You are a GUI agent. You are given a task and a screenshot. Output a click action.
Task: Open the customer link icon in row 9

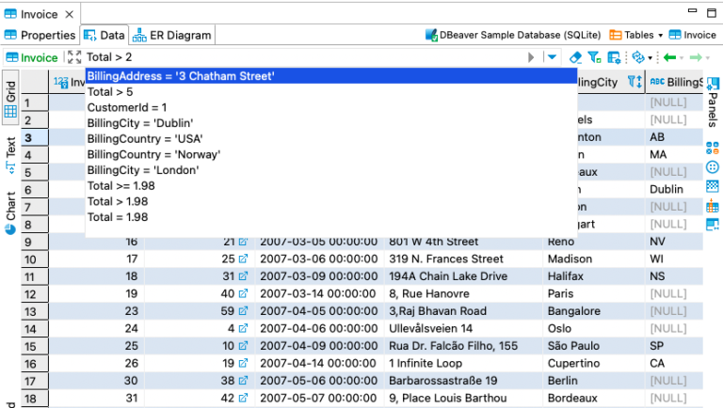point(243,242)
